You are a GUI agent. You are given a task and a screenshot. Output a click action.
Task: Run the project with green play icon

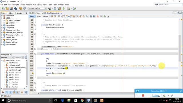click(63, 8)
